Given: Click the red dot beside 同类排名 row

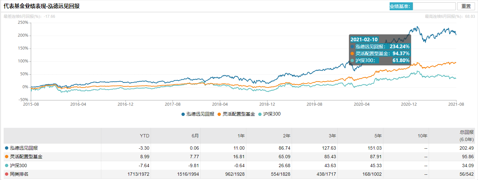Looking at the screenshot, I should (x=7, y=174).
